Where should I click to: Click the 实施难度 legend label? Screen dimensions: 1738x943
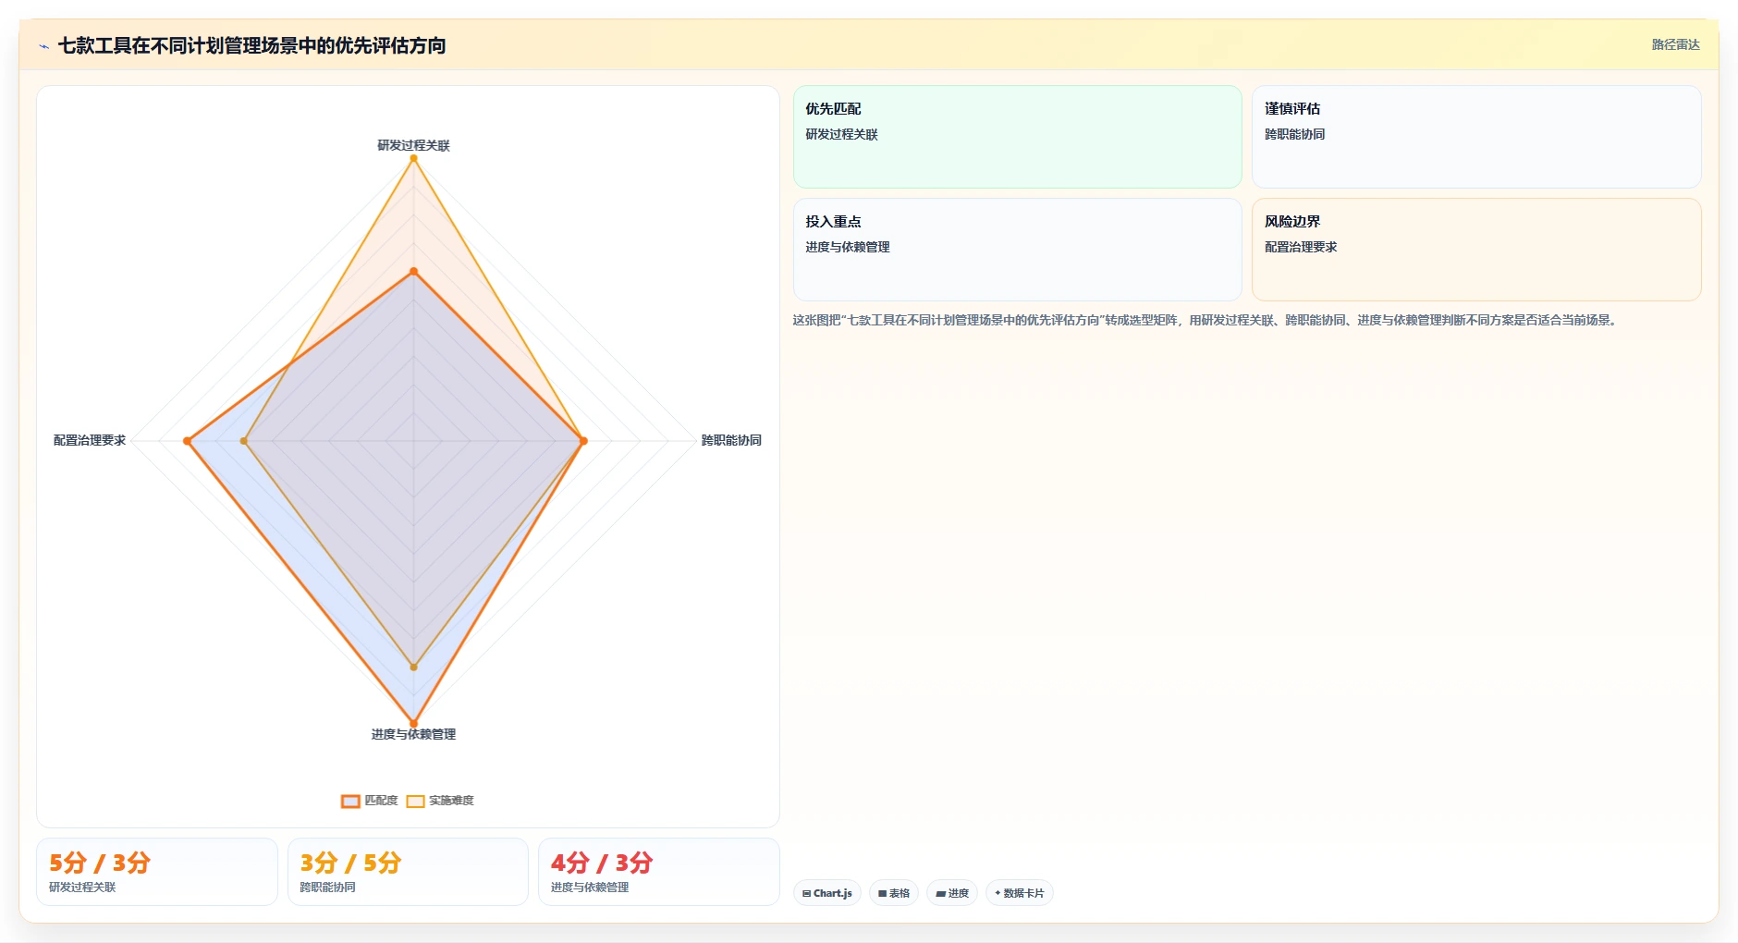point(451,801)
